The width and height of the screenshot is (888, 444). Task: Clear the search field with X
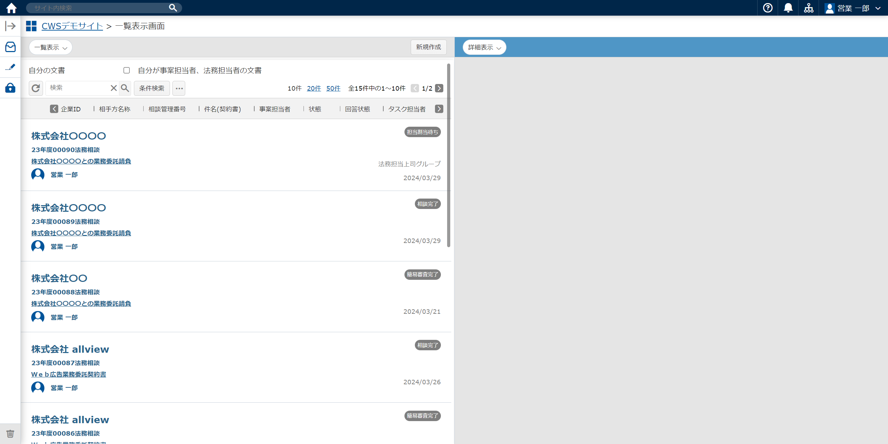(113, 88)
